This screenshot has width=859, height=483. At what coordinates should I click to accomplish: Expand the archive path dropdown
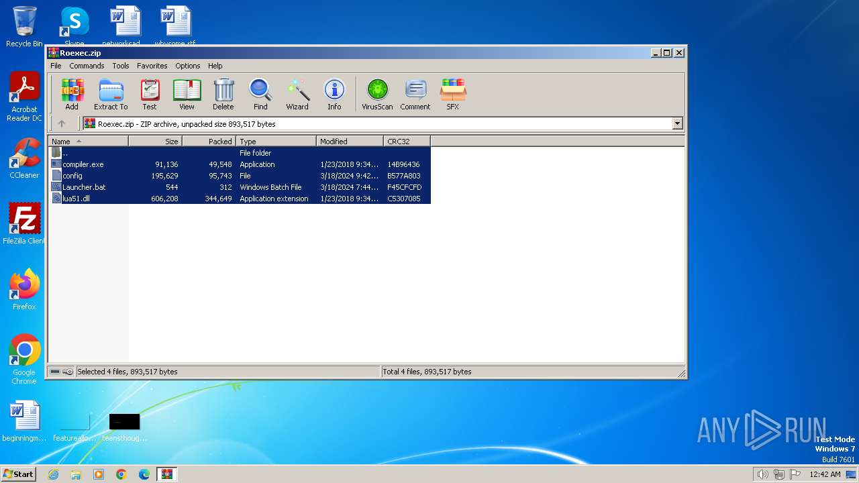click(677, 123)
